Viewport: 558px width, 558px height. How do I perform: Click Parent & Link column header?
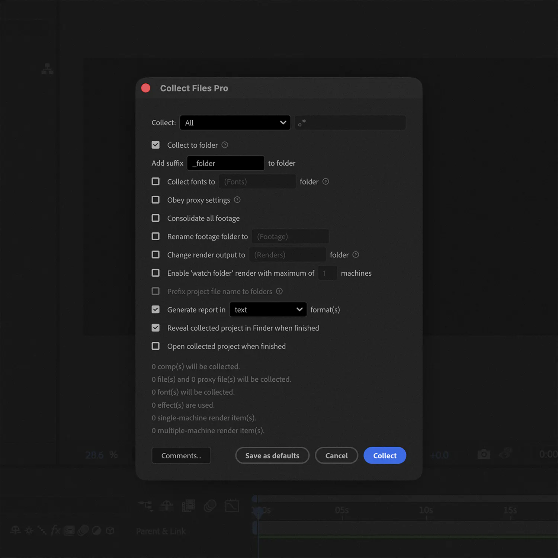click(161, 531)
